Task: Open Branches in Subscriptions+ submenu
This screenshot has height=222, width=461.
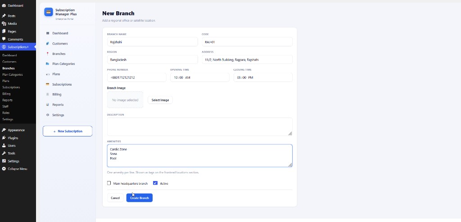Action: coord(9,68)
